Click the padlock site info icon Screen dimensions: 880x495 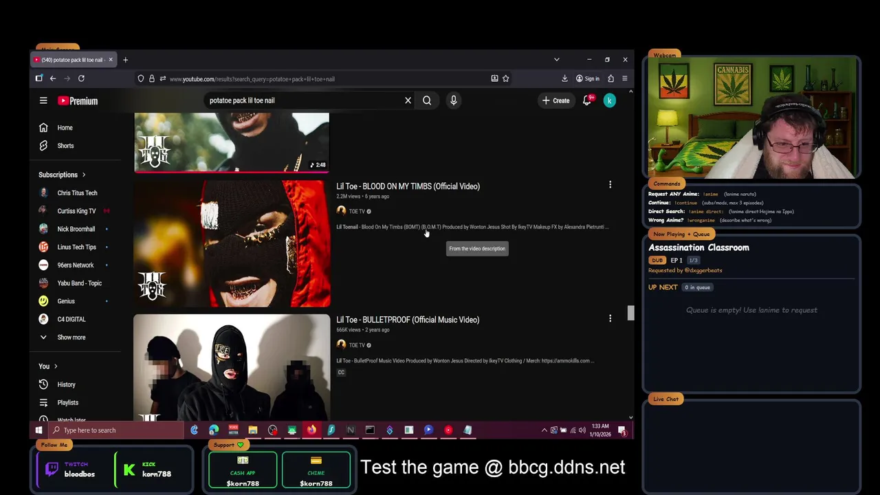(152, 78)
